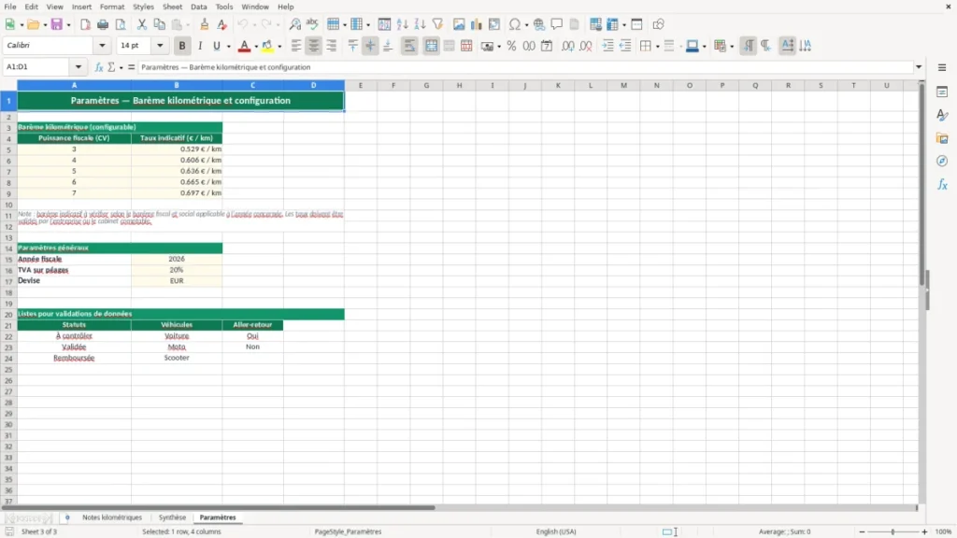Screen dimensions: 957x538
Task: Click the zoom in plus button
Action: click(924, 531)
